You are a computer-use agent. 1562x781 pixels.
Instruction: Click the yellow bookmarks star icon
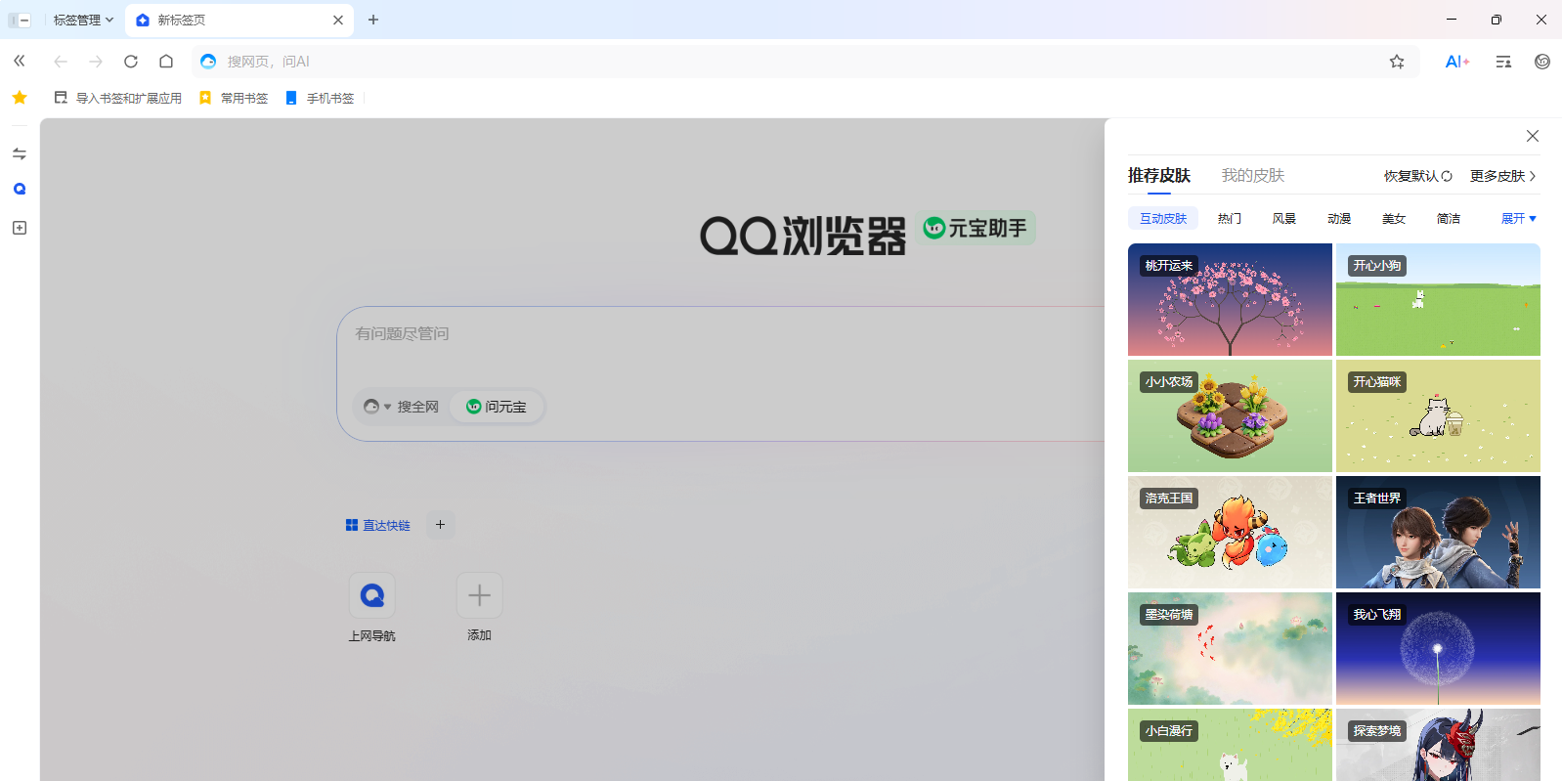tap(20, 98)
